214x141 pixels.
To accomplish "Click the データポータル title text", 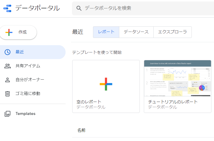I will coord(38,8).
